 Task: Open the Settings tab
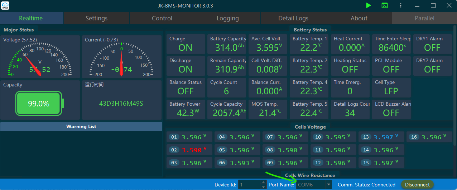coord(96,18)
